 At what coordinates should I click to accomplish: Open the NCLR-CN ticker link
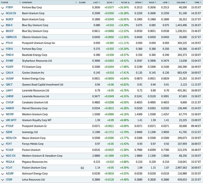tap(11, 13)
